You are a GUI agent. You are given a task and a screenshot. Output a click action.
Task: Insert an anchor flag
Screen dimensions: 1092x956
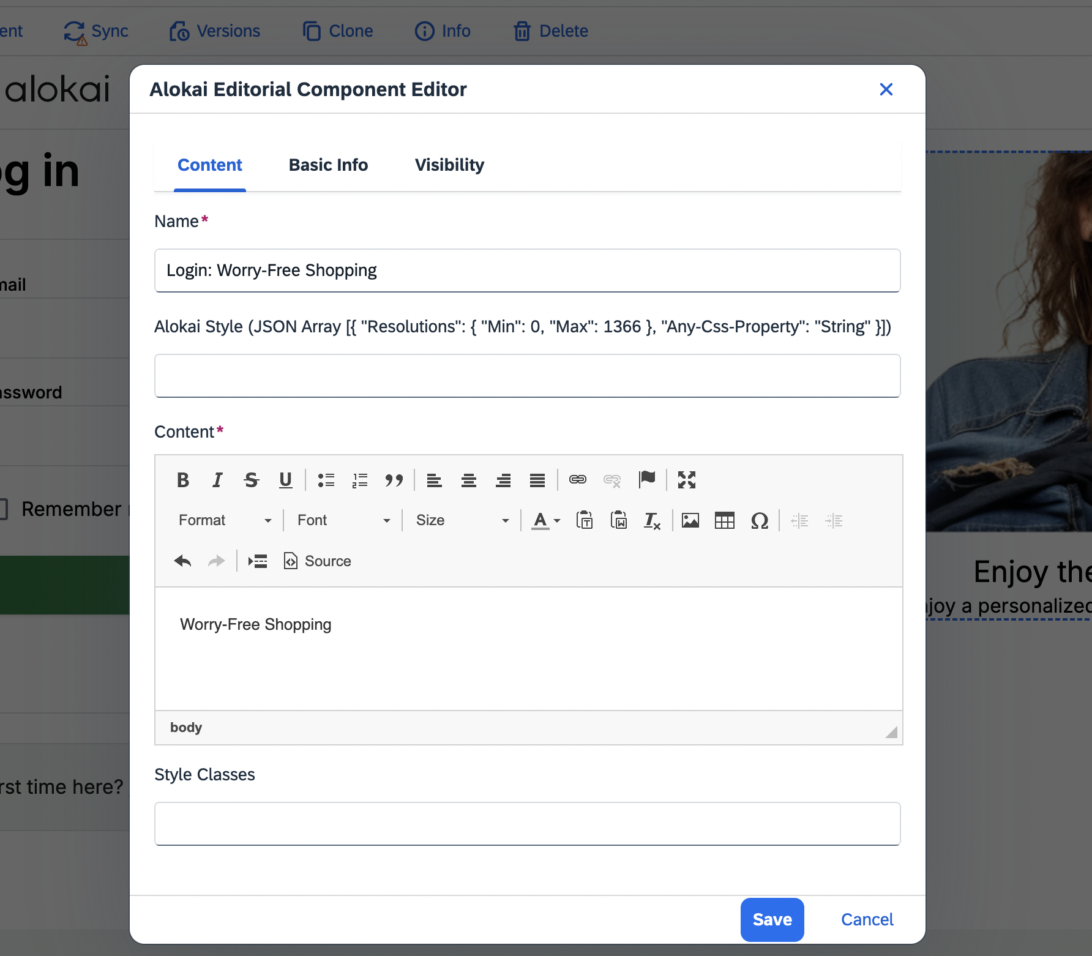(646, 480)
